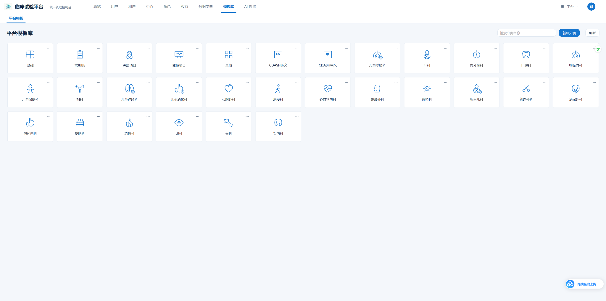Open the 常规BE clipboard icon

(80, 54)
